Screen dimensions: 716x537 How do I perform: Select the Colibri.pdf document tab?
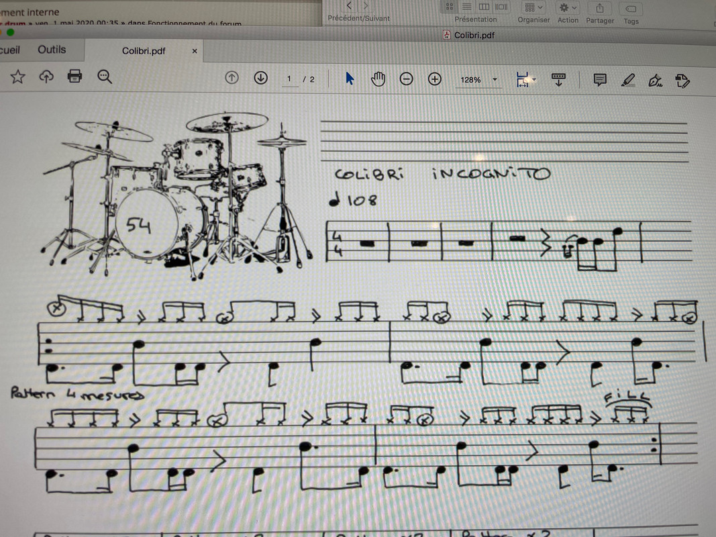click(144, 51)
